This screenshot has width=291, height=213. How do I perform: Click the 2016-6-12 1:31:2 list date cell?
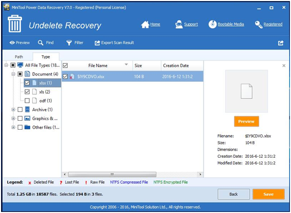(x=177, y=77)
